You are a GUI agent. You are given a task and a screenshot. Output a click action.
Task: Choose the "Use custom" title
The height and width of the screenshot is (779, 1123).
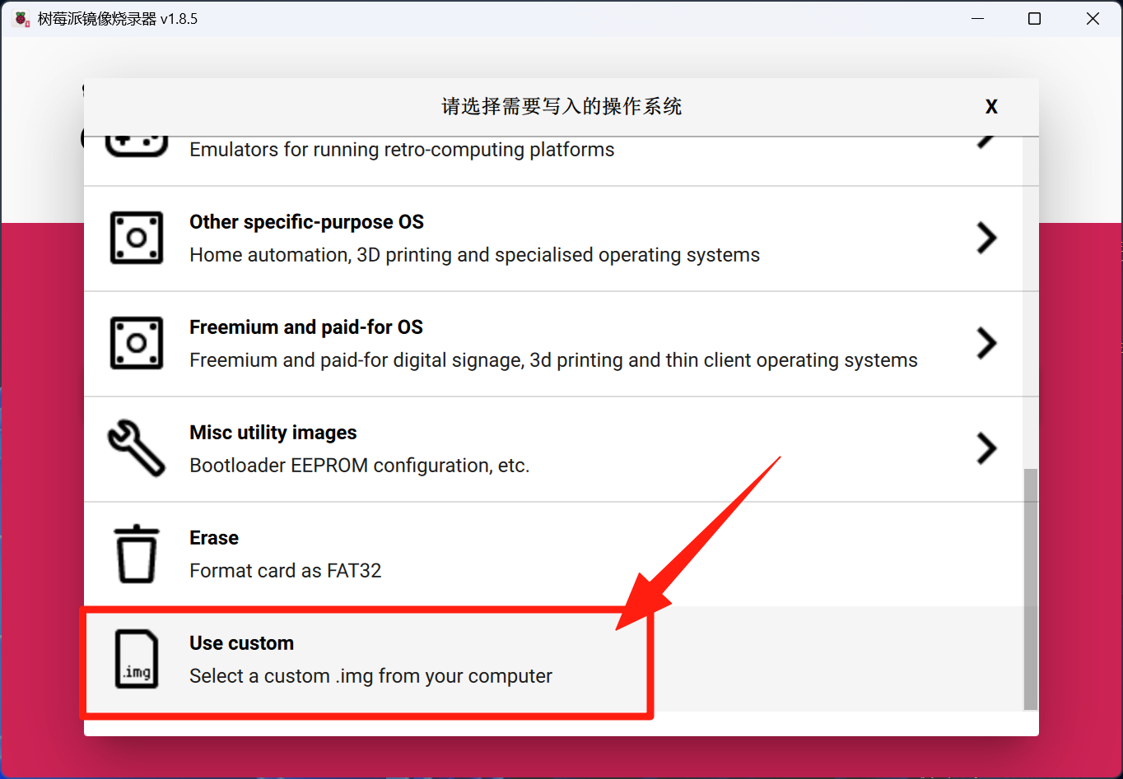(x=241, y=643)
